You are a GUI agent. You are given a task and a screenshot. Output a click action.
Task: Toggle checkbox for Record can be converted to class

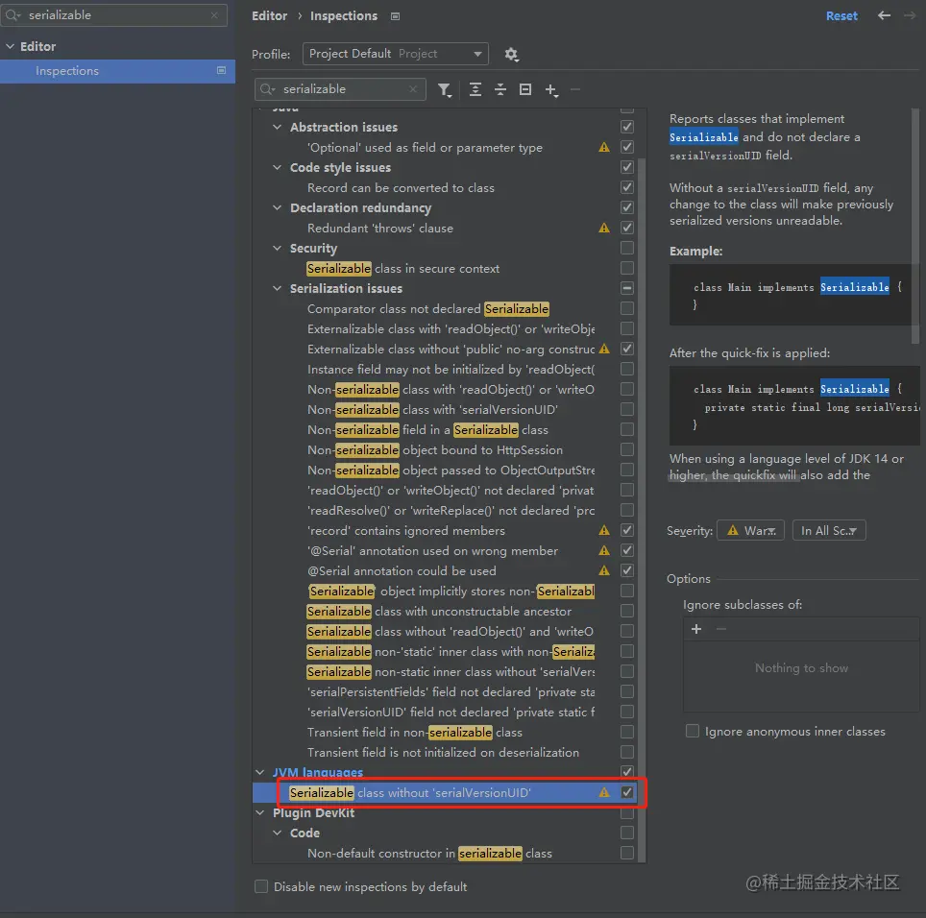click(x=627, y=187)
